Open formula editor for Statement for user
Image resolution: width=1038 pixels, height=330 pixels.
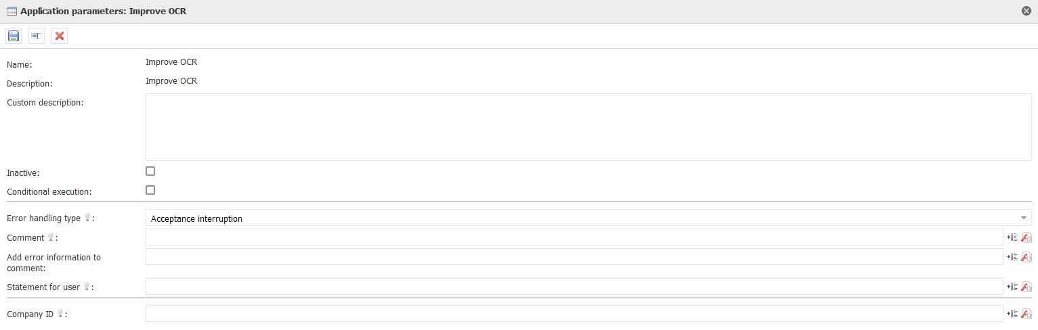[x=1026, y=287]
